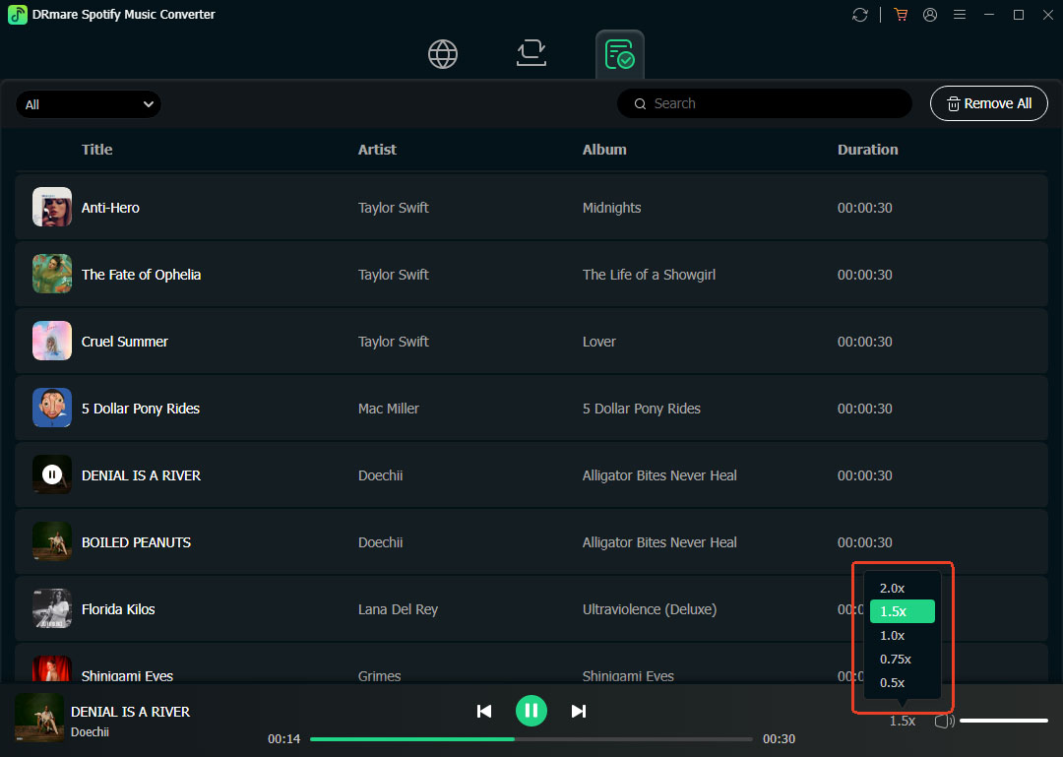Click now-playing album art in player bar
Screen dimensions: 1063x757
[39, 718]
